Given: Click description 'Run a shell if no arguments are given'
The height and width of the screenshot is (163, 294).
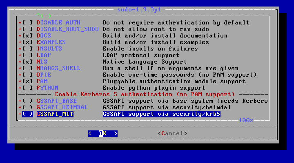Looking at the screenshot, I should [171, 68].
